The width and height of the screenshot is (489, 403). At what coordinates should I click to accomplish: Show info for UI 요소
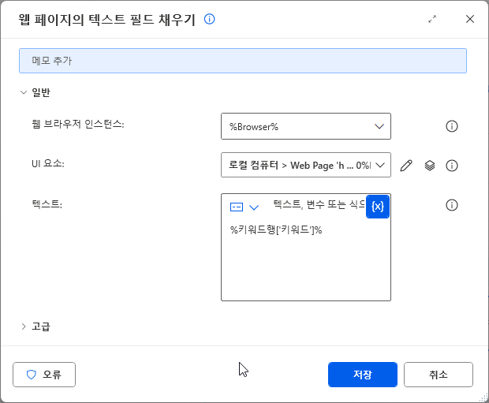452,166
